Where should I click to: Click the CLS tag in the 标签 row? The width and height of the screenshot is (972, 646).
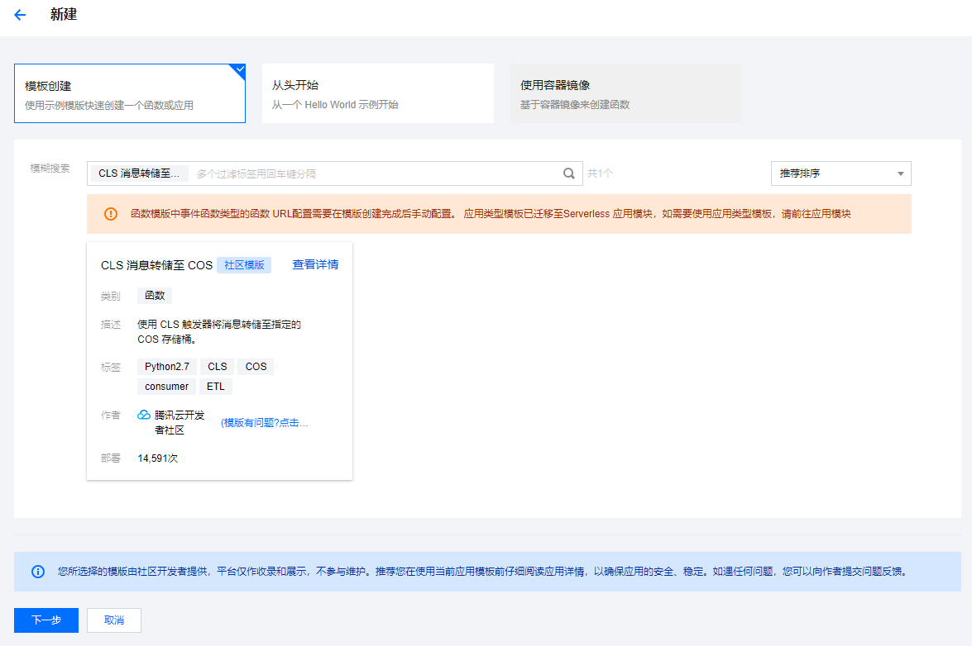coord(218,367)
